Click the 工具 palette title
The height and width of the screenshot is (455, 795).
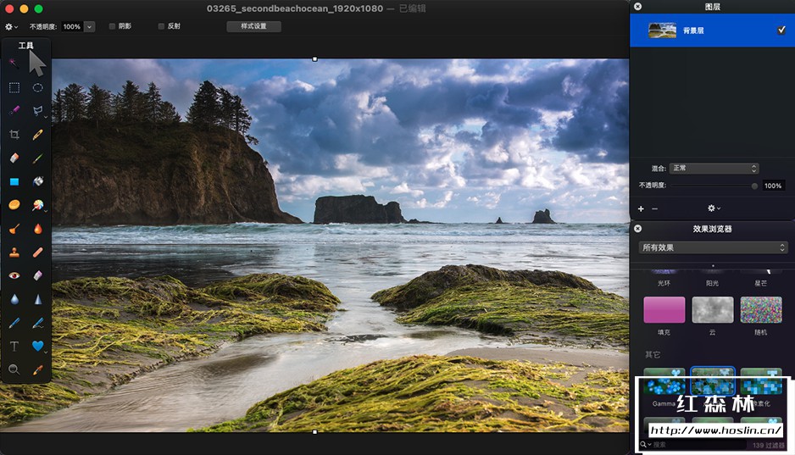26,46
